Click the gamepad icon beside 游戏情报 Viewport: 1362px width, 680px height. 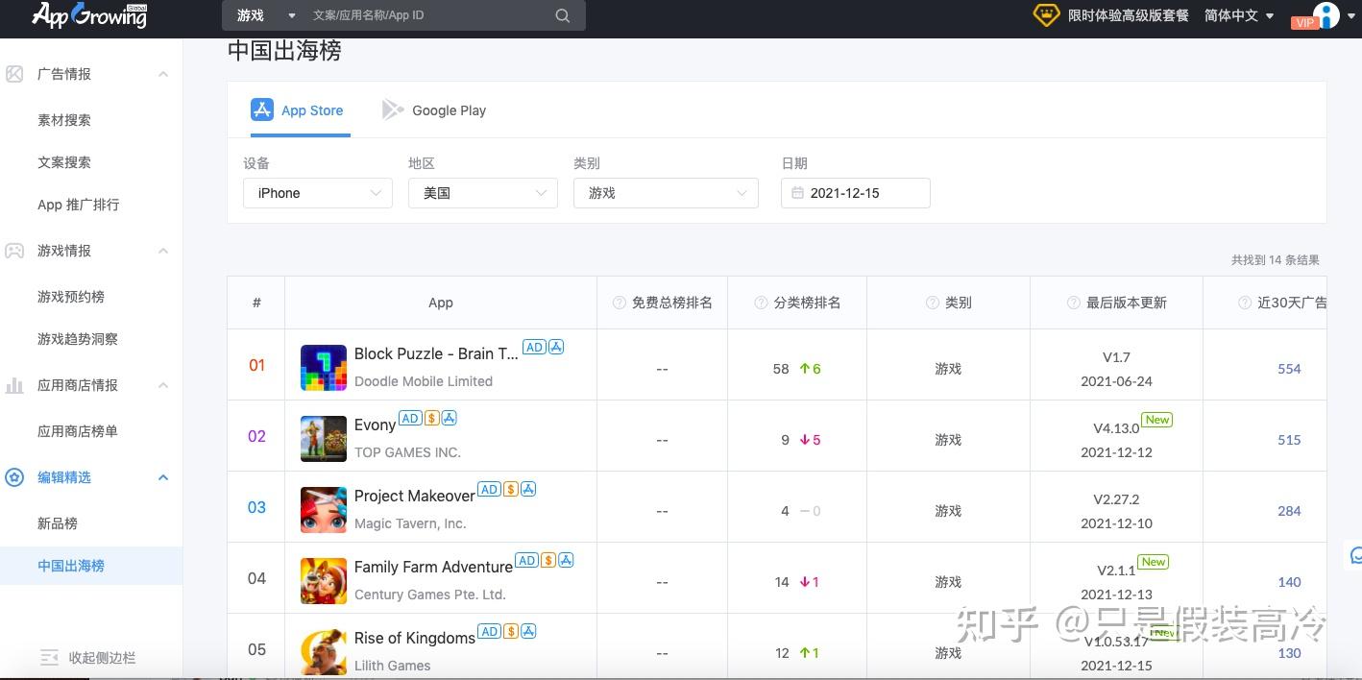[x=14, y=251]
